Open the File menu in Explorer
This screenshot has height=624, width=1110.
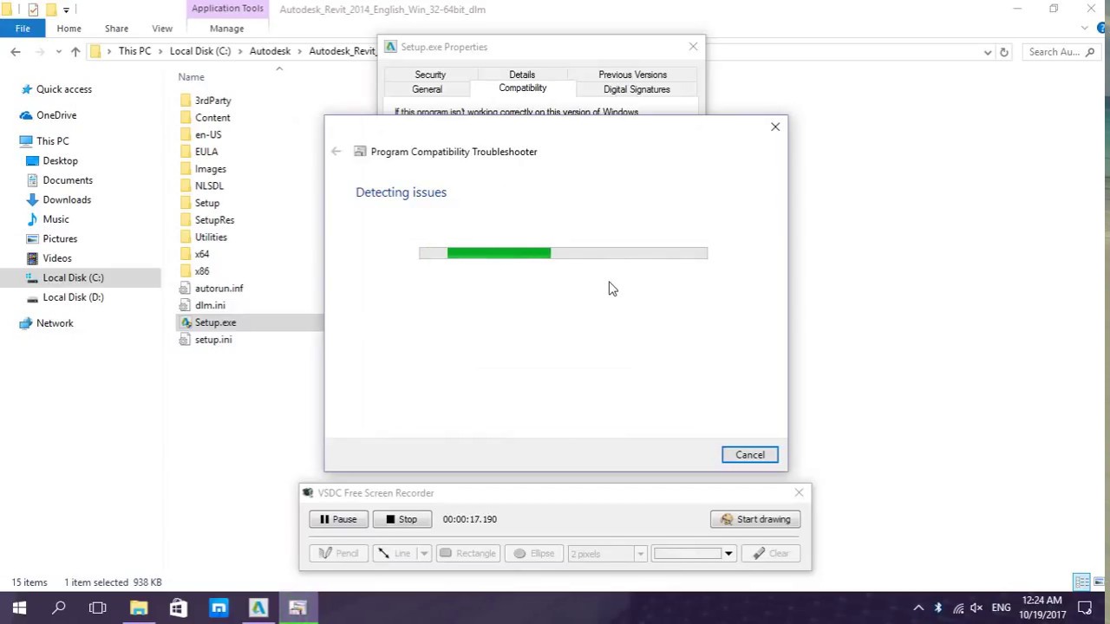(23, 29)
